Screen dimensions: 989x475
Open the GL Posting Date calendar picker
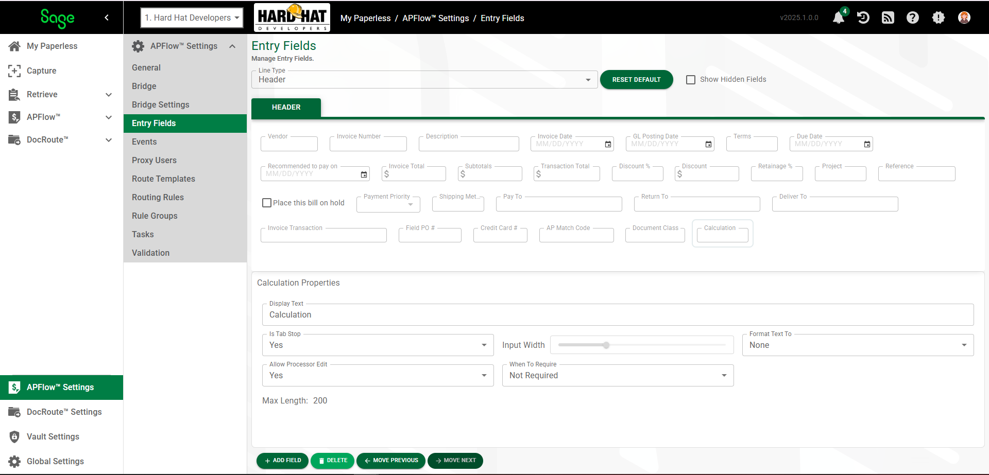click(708, 144)
